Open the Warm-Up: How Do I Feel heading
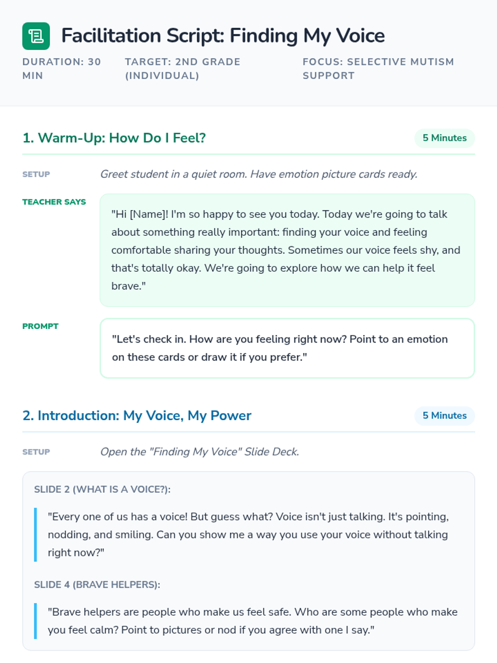497x663 pixels. 114,138
